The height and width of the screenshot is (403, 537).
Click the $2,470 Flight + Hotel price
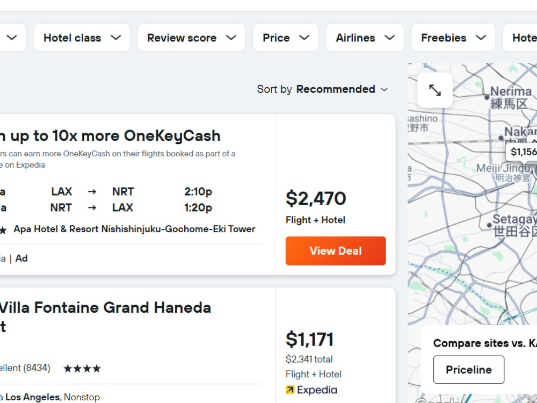click(316, 199)
